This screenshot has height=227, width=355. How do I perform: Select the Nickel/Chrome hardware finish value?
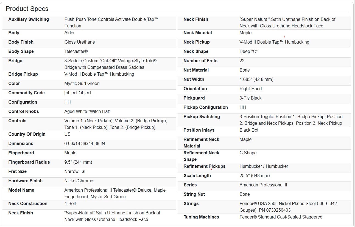click(79, 181)
